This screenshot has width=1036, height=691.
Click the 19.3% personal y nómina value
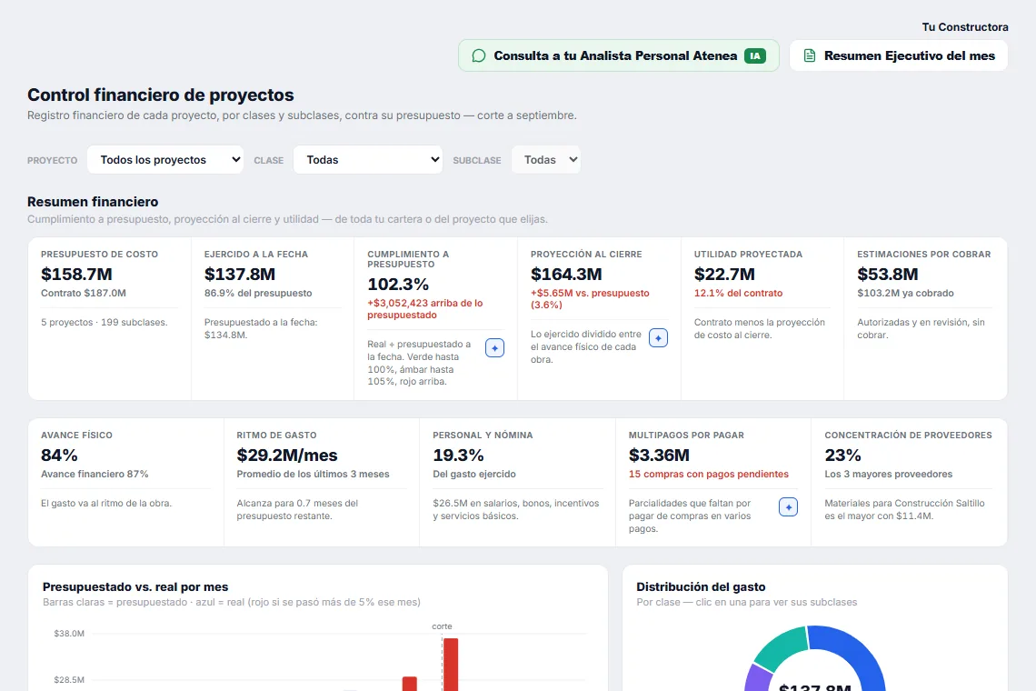(x=459, y=455)
